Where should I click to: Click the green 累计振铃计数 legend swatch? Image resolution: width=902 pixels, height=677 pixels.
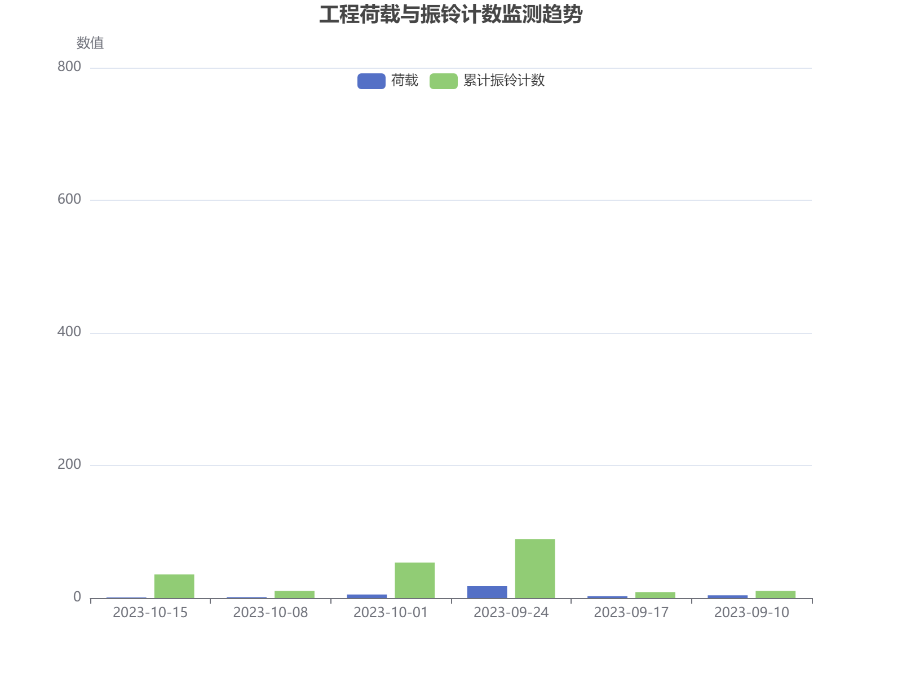tap(443, 81)
